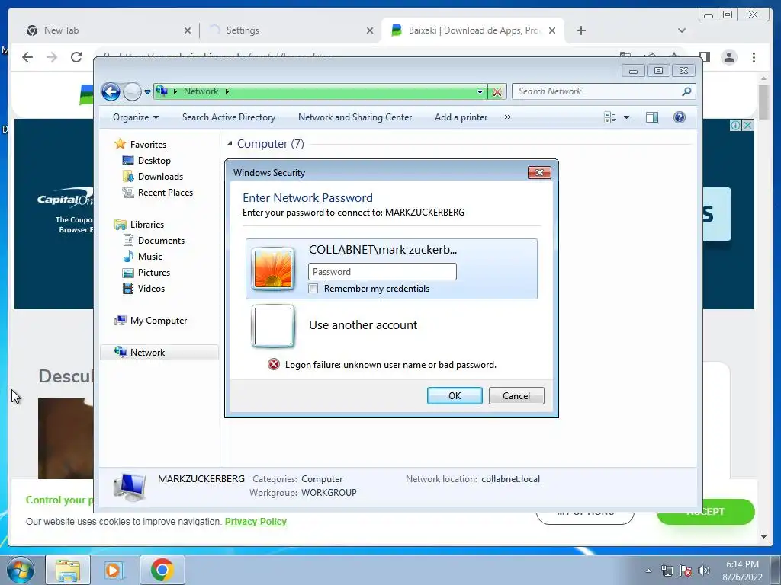This screenshot has height=585, width=781.
Task: Click MARKZUCKERBERG computer icon in details pane
Action: pyautogui.click(x=130, y=487)
